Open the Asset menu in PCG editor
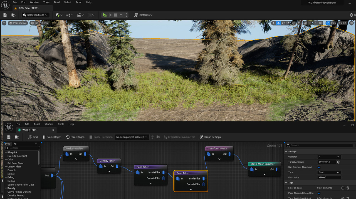 (37, 124)
